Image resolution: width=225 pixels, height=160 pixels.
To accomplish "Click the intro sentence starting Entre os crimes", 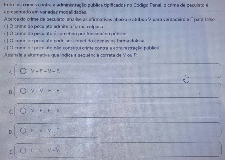I will point(106,9).
